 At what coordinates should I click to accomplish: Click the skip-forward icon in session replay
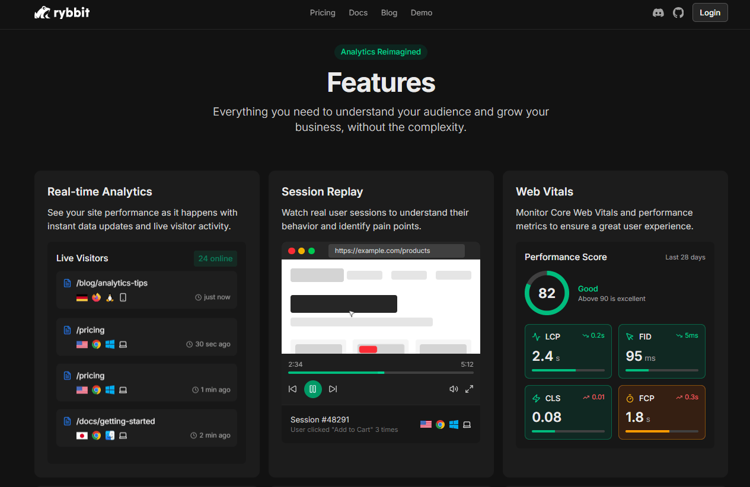tap(333, 389)
